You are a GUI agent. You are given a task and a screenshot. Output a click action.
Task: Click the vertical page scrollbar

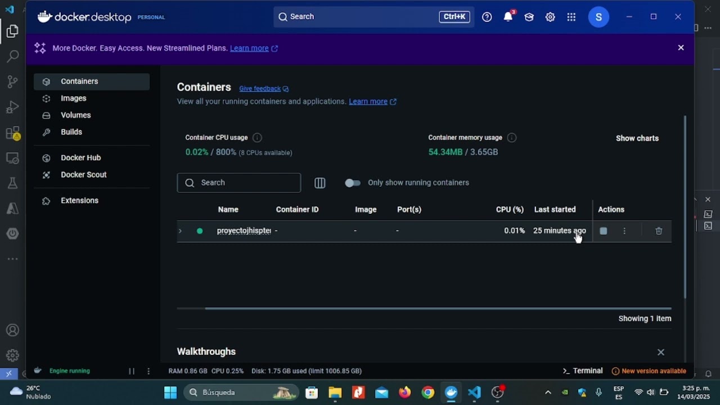point(685,207)
